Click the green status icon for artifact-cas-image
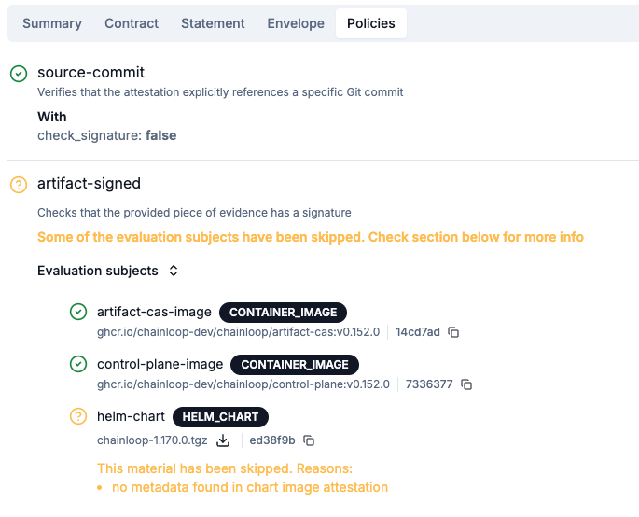The image size is (639, 517). [x=78, y=312]
